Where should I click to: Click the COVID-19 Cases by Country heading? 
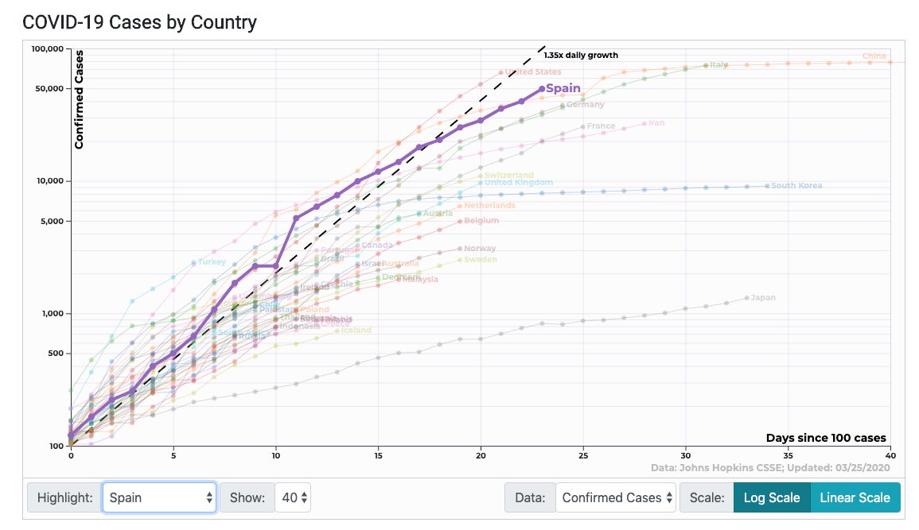(x=140, y=22)
